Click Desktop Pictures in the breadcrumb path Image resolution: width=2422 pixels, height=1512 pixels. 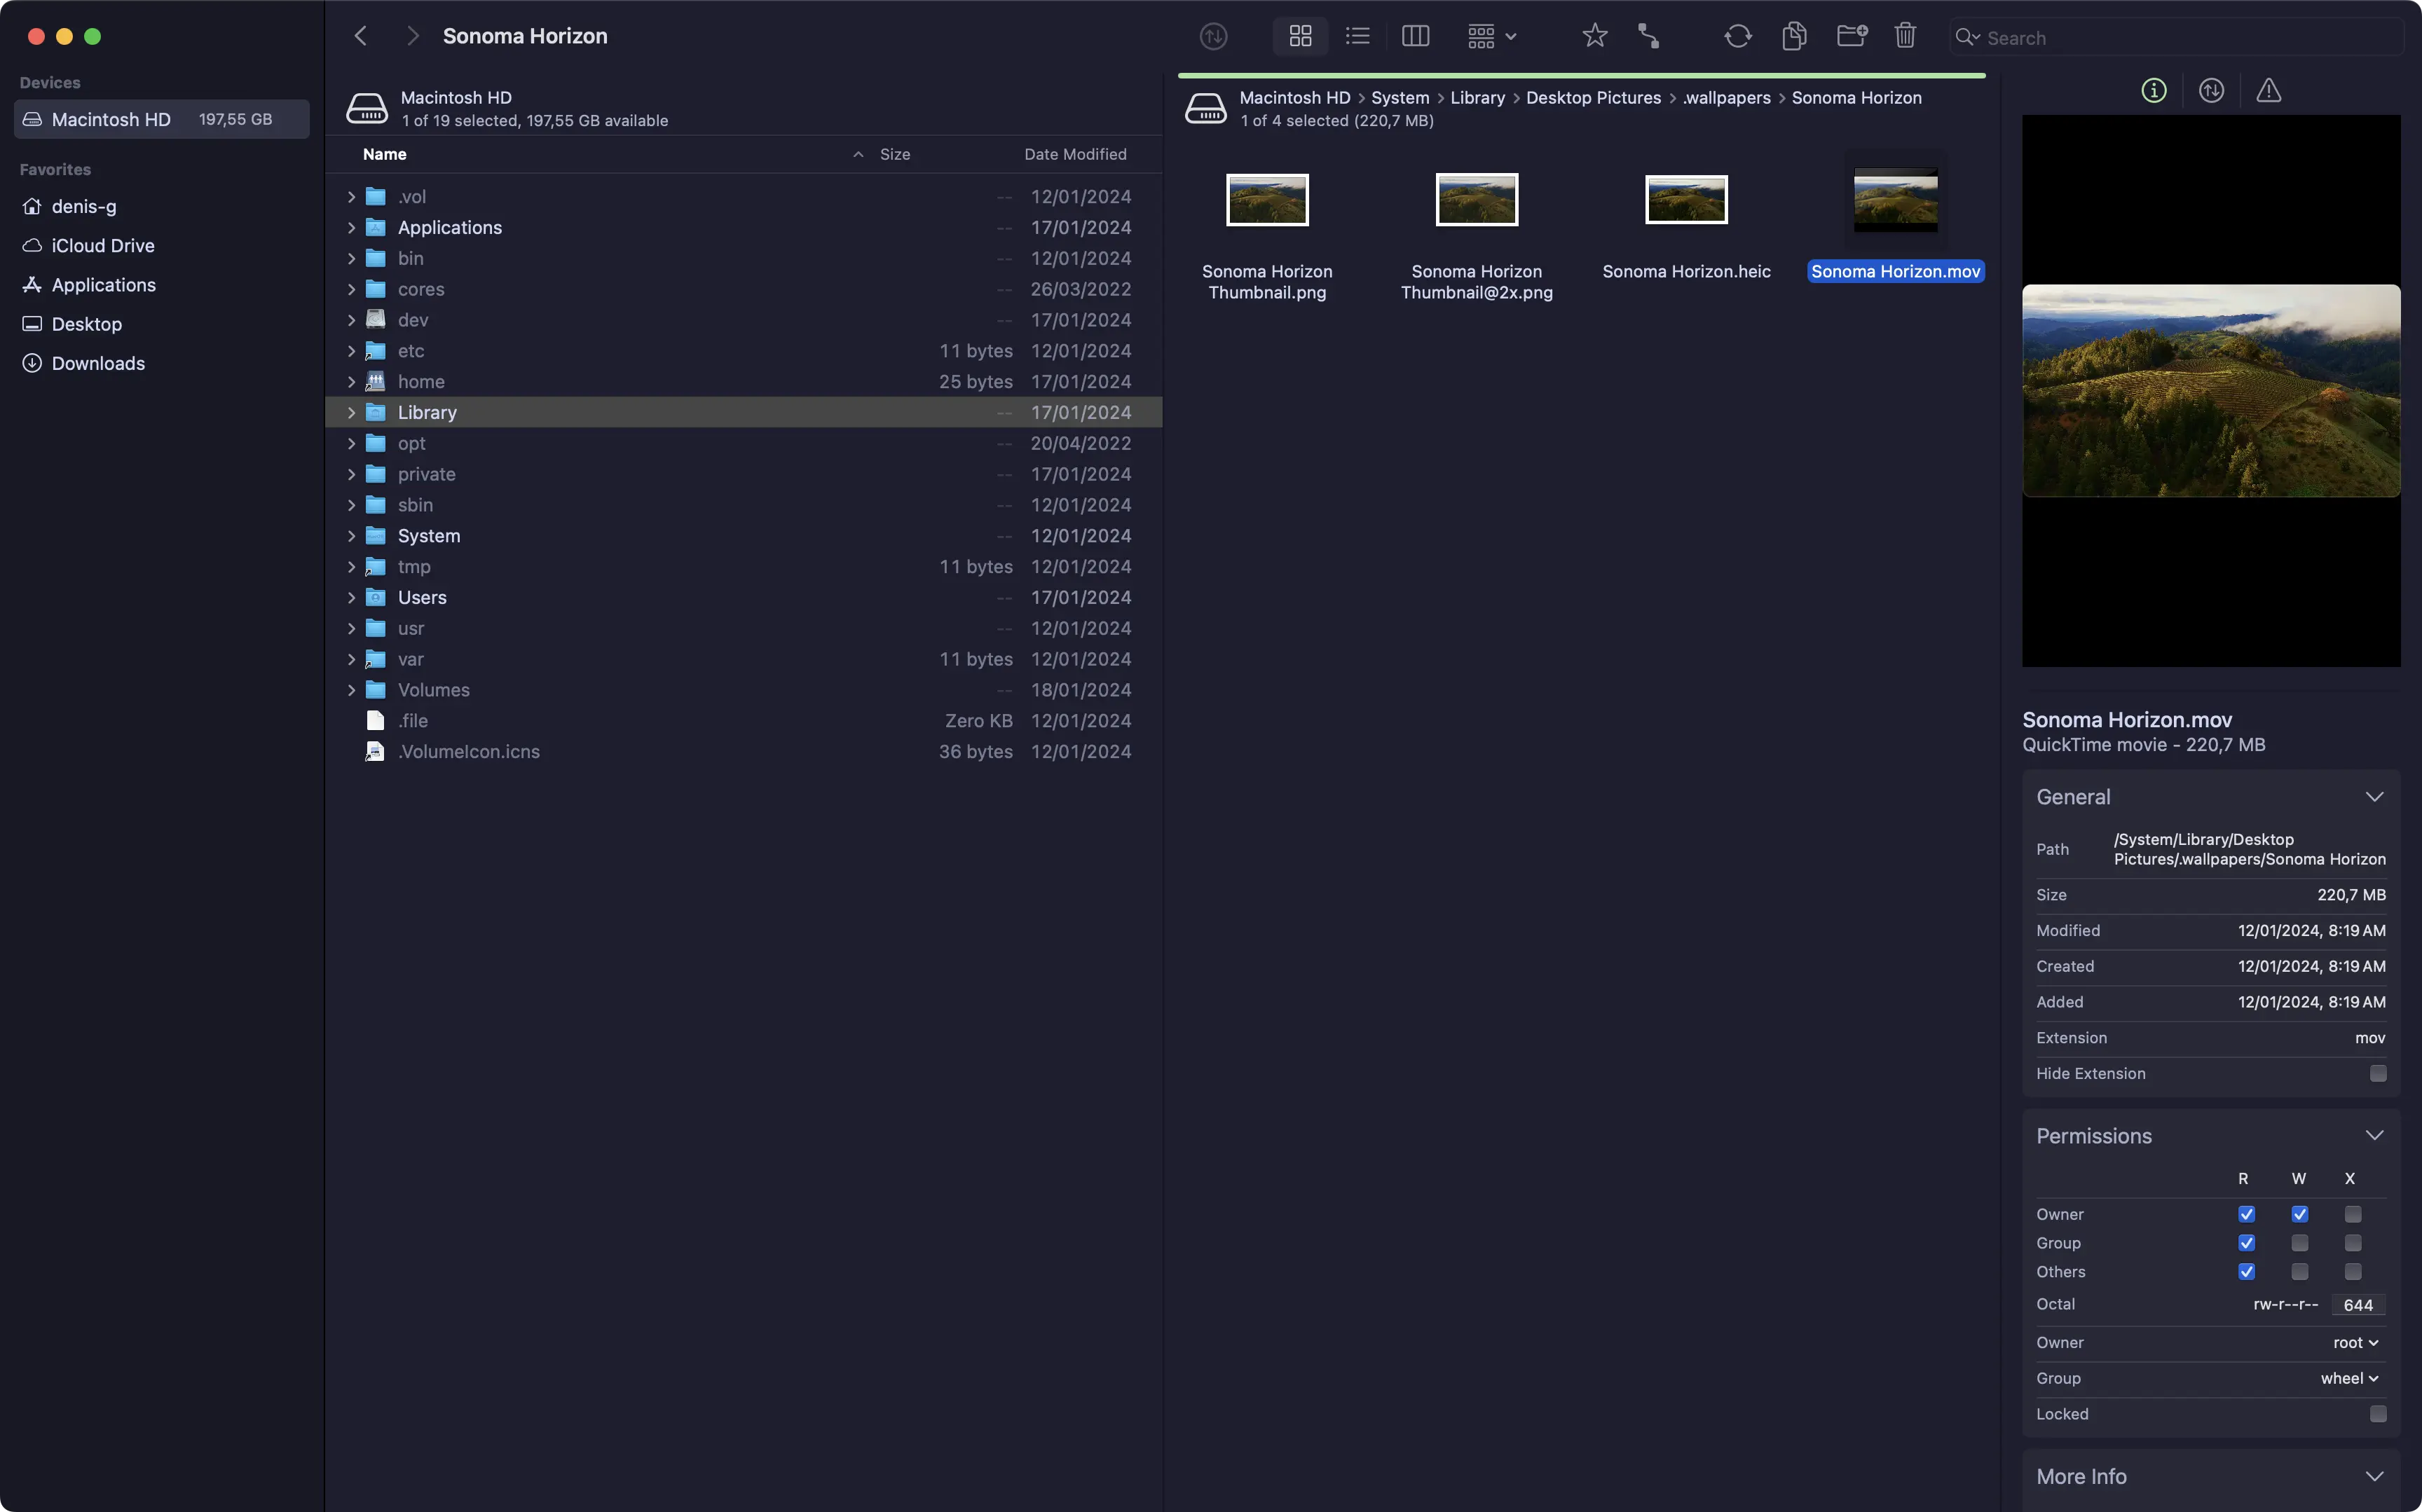(1592, 98)
